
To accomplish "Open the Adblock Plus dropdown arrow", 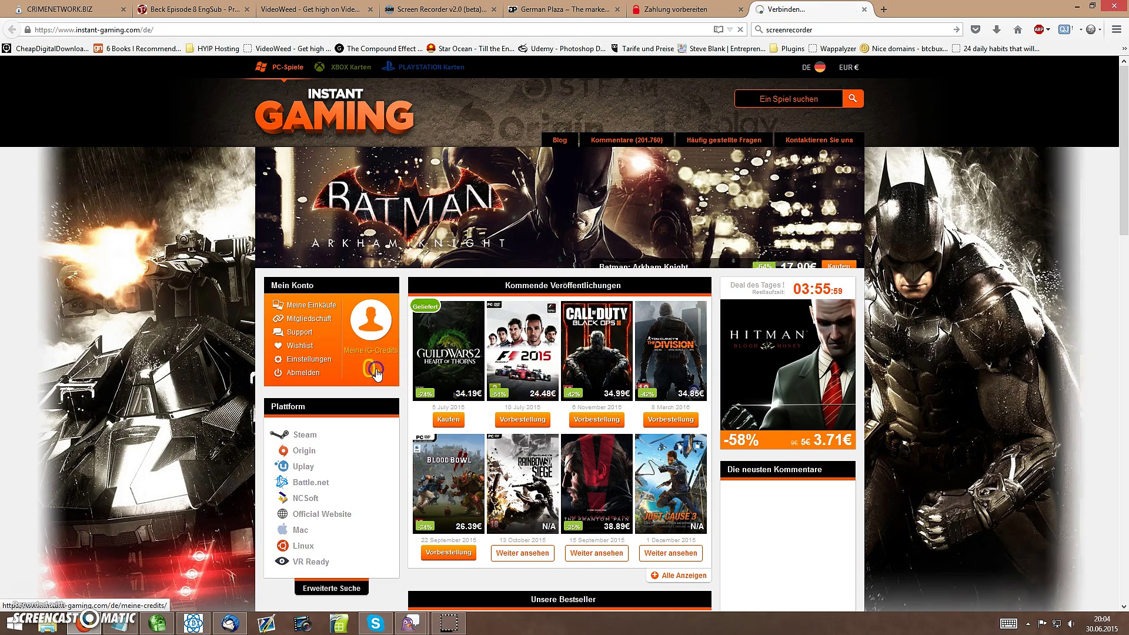I will pos(1048,29).
